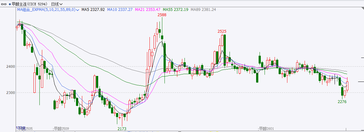Click the 2588 high price marker
The image size is (364, 132).
coord(162,15)
